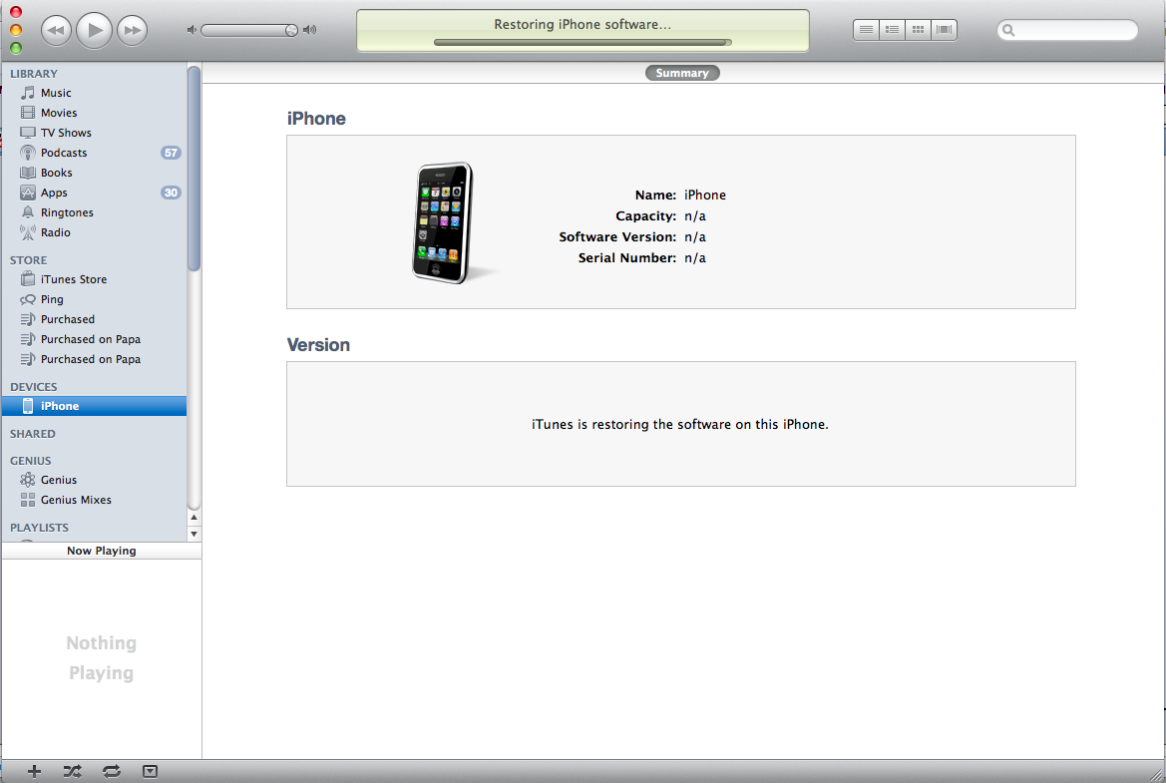Open Music in the library
The image size is (1166, 783).
pyautogui.click(x=94, y=93)
